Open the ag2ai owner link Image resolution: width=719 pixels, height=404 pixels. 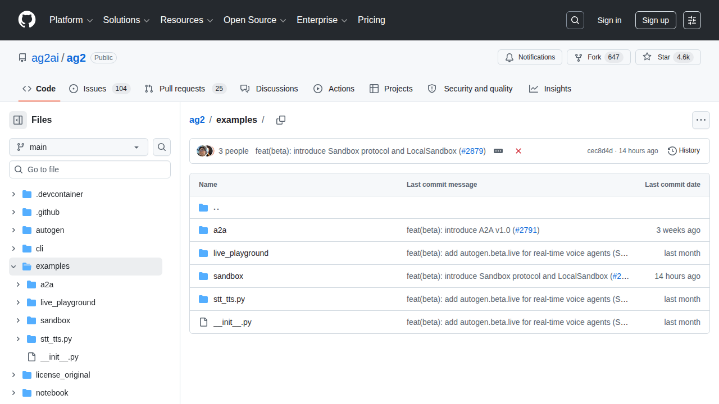46,58
